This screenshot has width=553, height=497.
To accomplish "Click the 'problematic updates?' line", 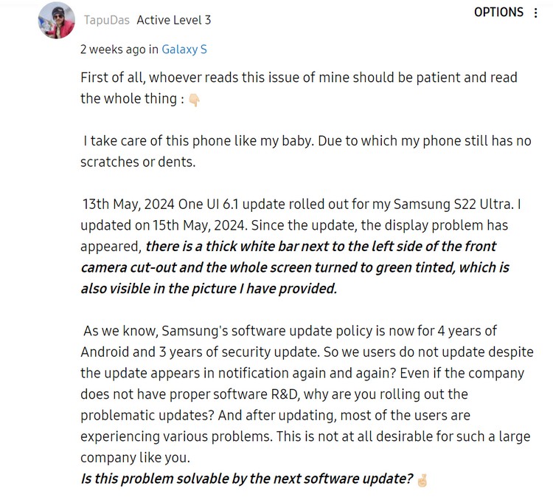I will click(x=275, y=416).
